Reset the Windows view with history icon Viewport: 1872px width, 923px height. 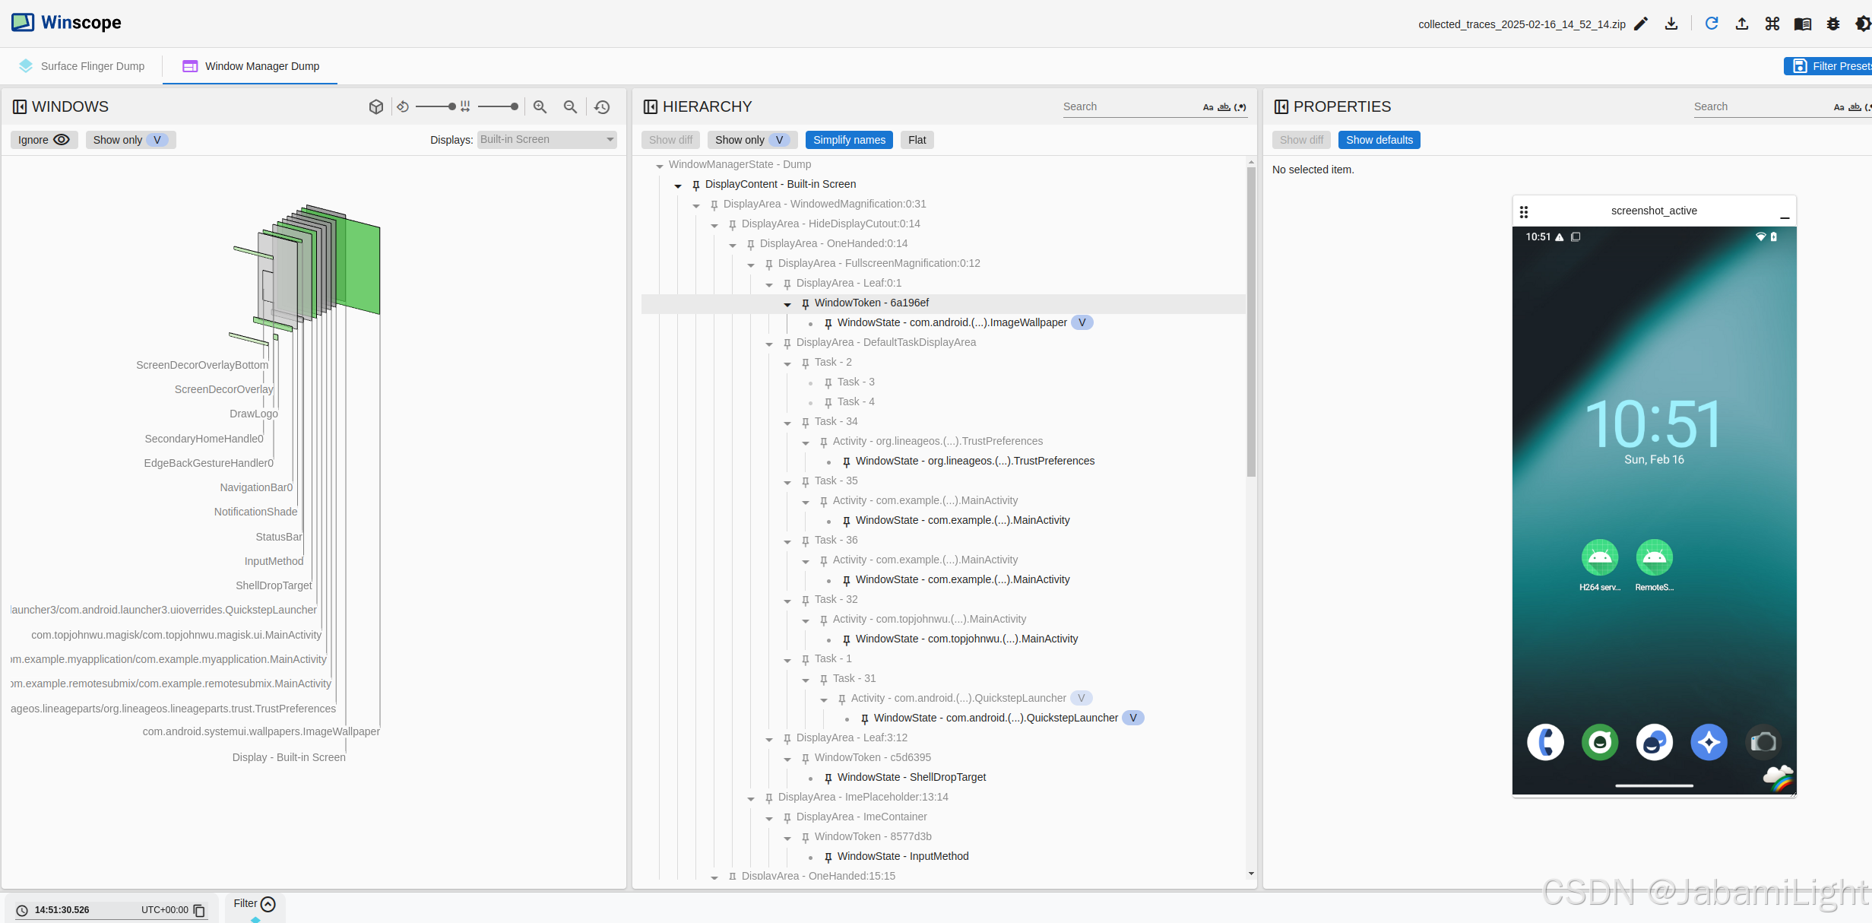[x=602, y=107]
